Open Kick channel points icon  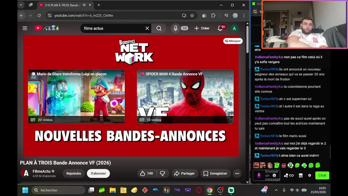[289, 176]
